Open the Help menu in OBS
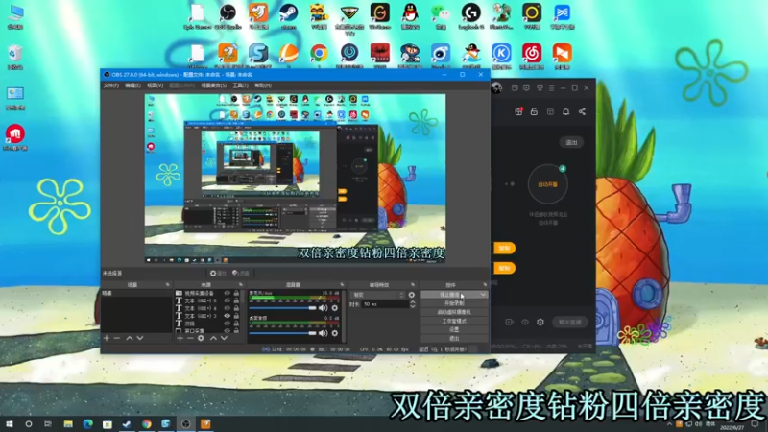Screen dimensions: 768x432 [263, 85]
